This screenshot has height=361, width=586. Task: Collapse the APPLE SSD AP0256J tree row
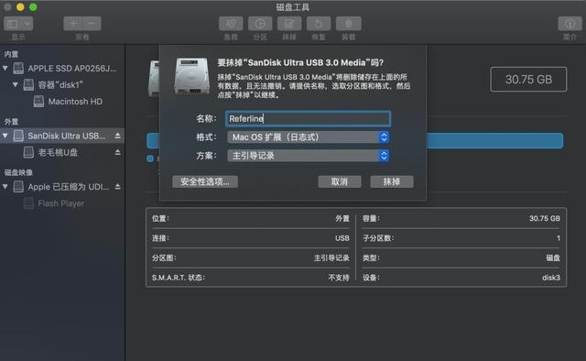point(5,68)
